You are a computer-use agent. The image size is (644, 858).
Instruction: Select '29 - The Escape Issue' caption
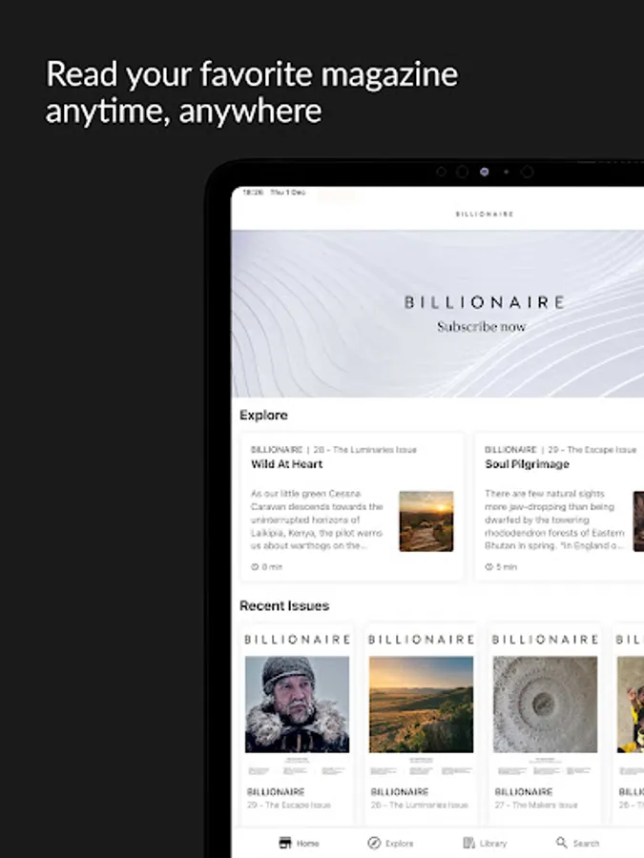[288, 805]
